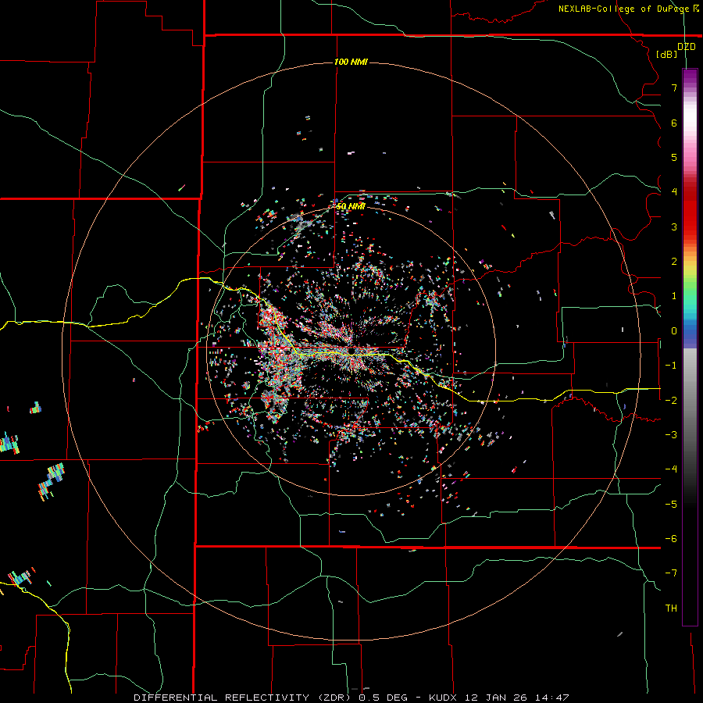Click the 6 value on the color scale

(674, 123)
